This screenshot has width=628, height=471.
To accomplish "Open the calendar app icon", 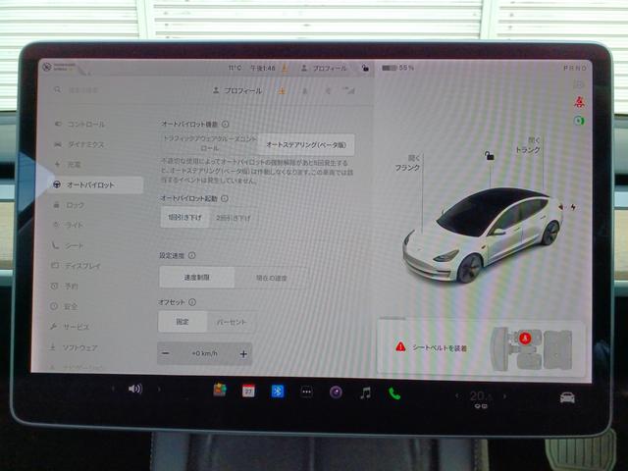I will click(248, 391).
